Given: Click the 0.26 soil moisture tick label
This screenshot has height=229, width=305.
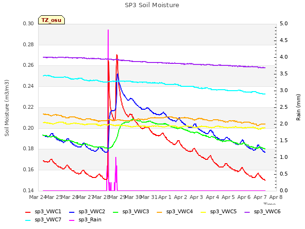Looking at the screenshot, I should (x=29, y=65).
